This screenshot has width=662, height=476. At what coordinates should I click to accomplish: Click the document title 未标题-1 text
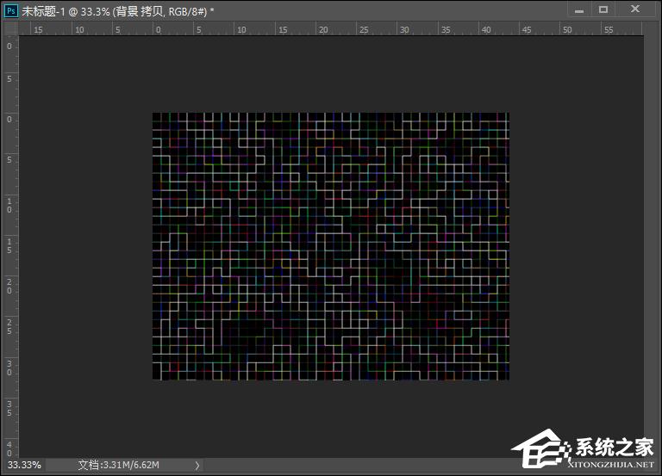coord(43,11)
